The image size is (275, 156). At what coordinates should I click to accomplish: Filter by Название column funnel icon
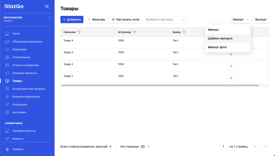(x=79, y=32)
